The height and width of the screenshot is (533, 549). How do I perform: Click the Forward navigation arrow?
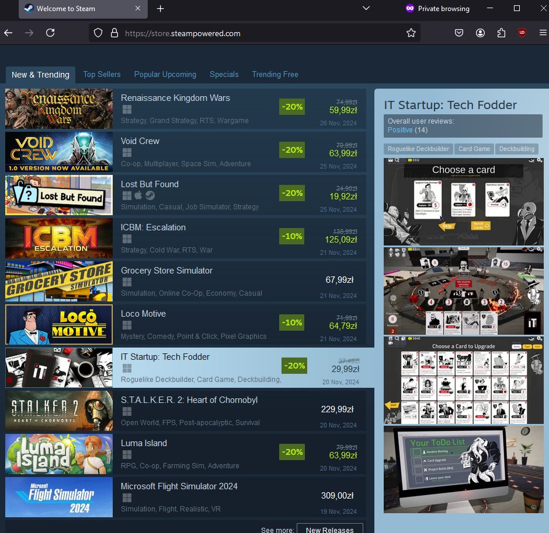(x=29, y=33)
